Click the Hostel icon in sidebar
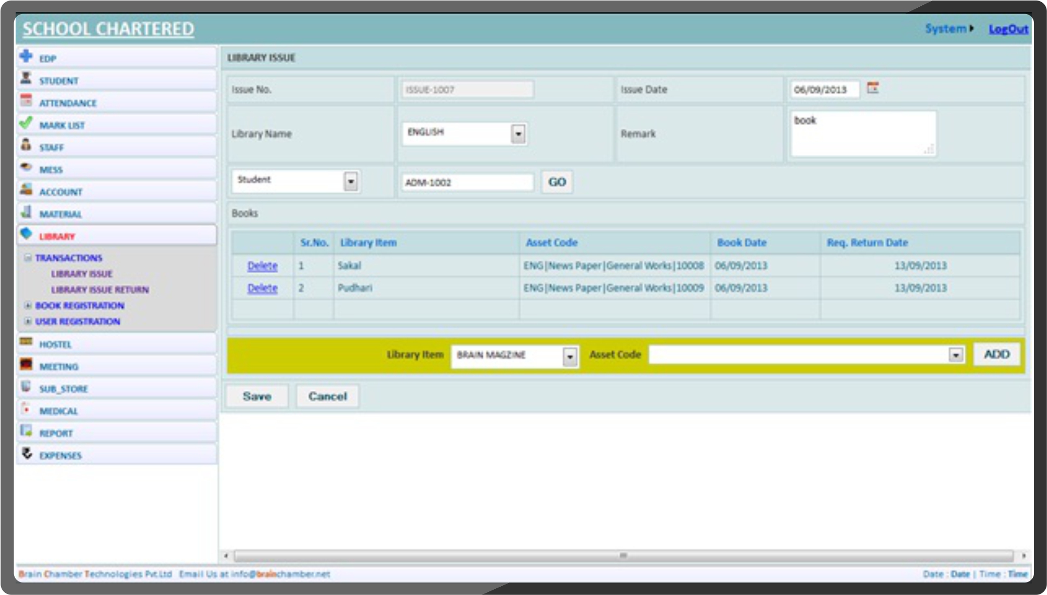 pyautogui.click(x=26, y=342)
